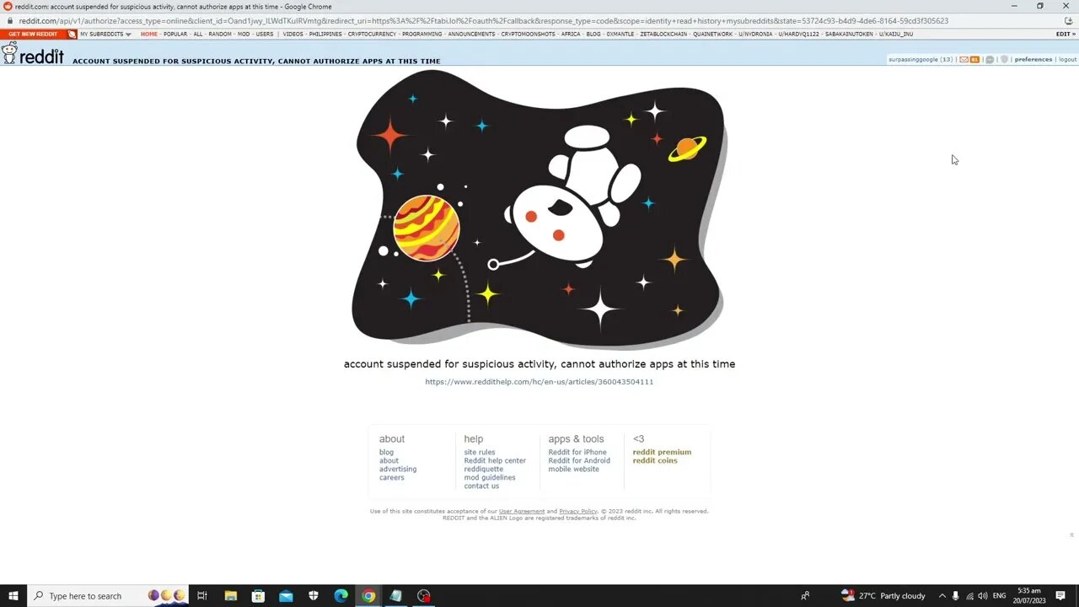Open the mail envelope inbox icon
1079x607 pixels.
coord(964,60)
